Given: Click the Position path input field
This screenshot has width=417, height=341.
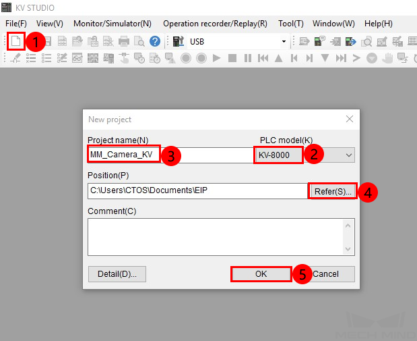Looking at the screenshot, I should click(x=197, y=190).
